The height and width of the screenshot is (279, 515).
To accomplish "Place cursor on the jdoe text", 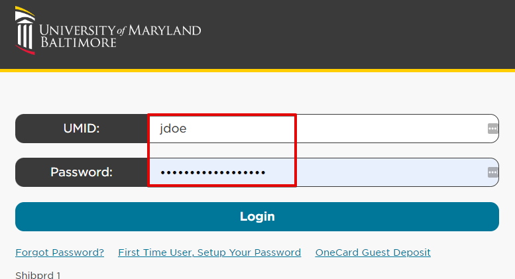I will pos(173,129).
